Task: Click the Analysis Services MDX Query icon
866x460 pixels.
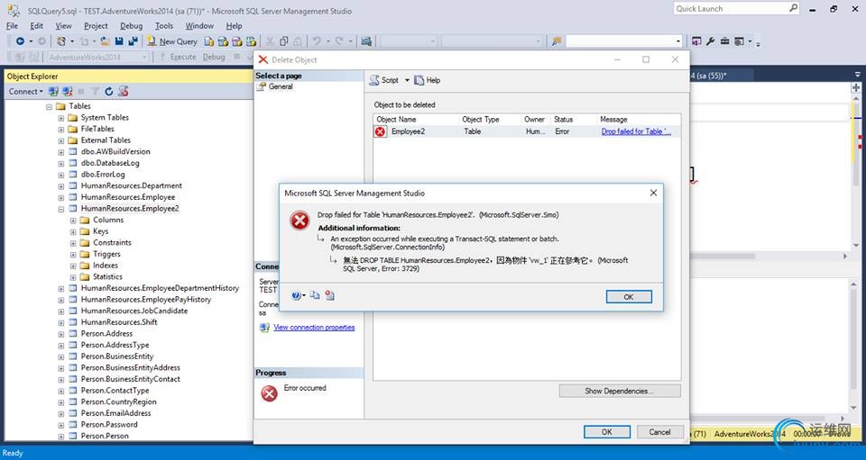Action: point(223,41)
